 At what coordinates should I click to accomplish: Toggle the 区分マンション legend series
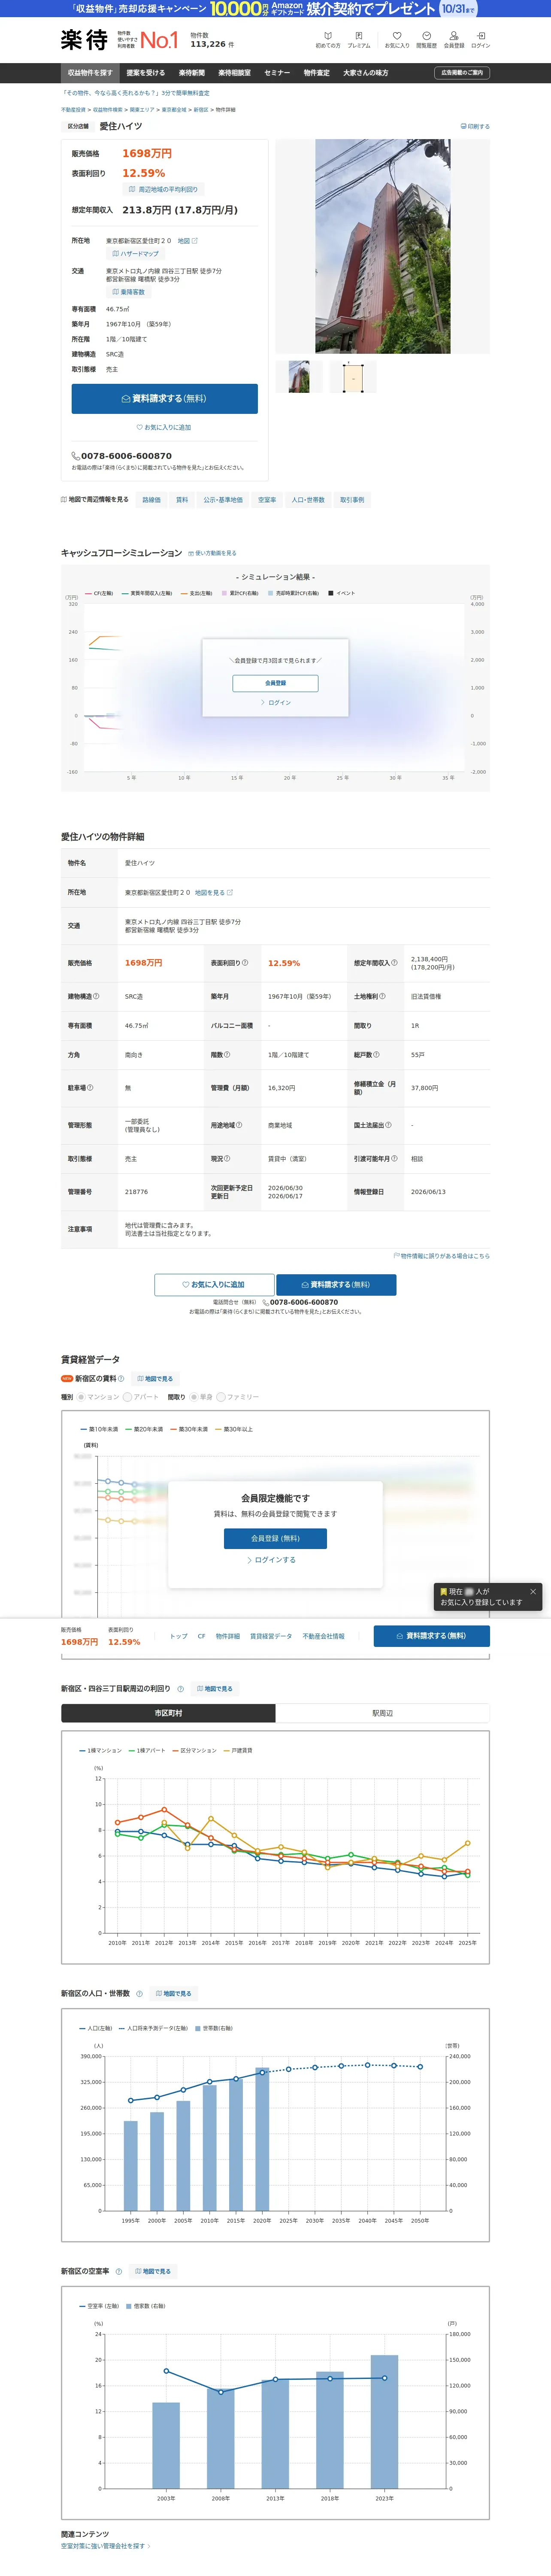[194, 1750]
